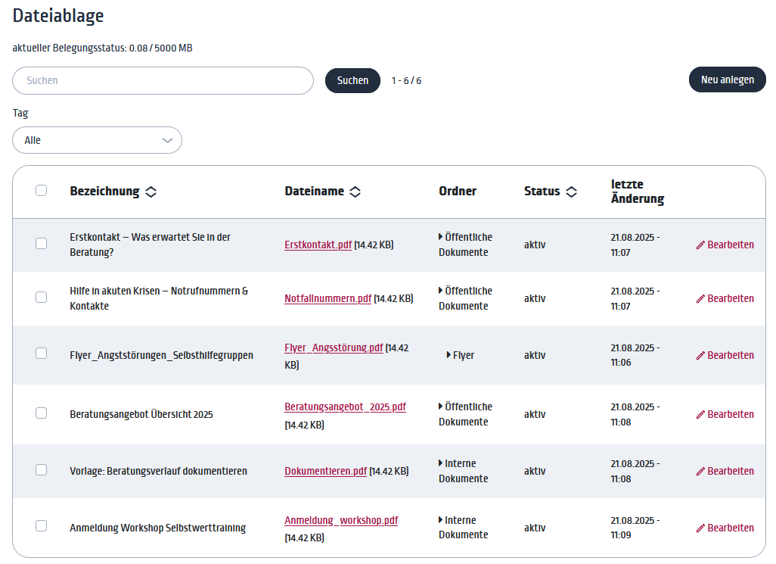Click the Dateiname sort arrows icon
Screen dimensions: 776x564
pyautogui.click(x=355, y=192)
